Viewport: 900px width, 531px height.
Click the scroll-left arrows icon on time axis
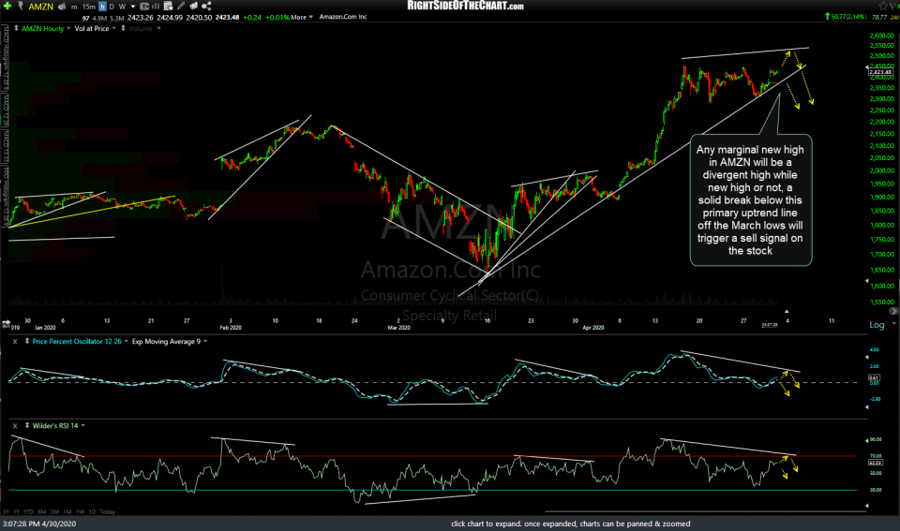pyautogui.click(x=7, y=323)
